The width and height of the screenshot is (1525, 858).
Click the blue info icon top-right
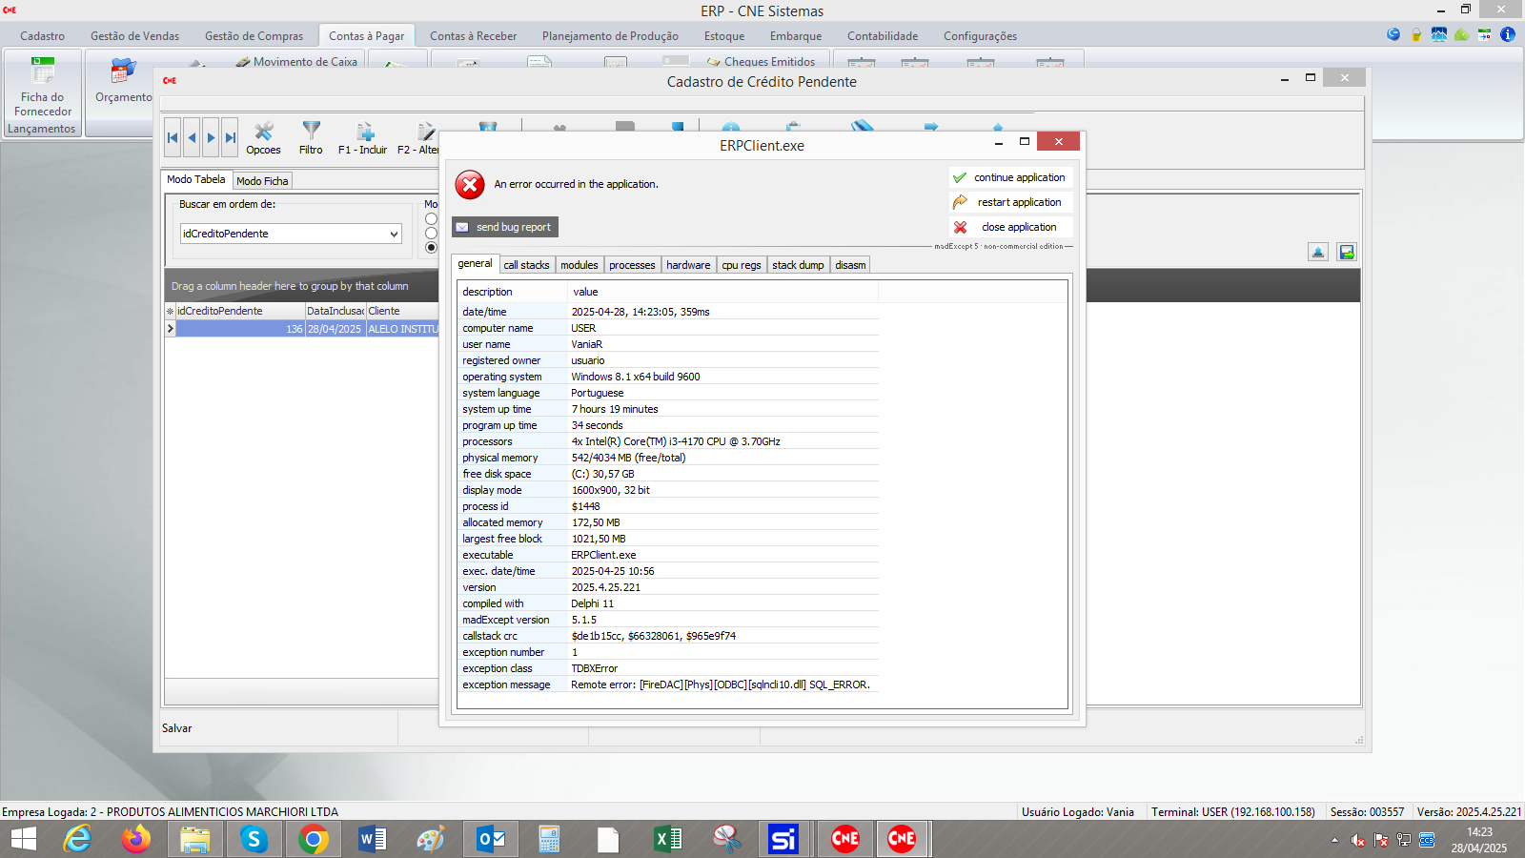1507,34
